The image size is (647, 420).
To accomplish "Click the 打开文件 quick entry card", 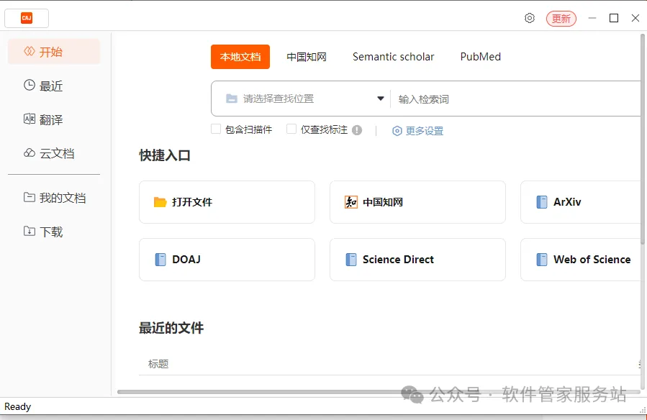I will click(227, 202).
